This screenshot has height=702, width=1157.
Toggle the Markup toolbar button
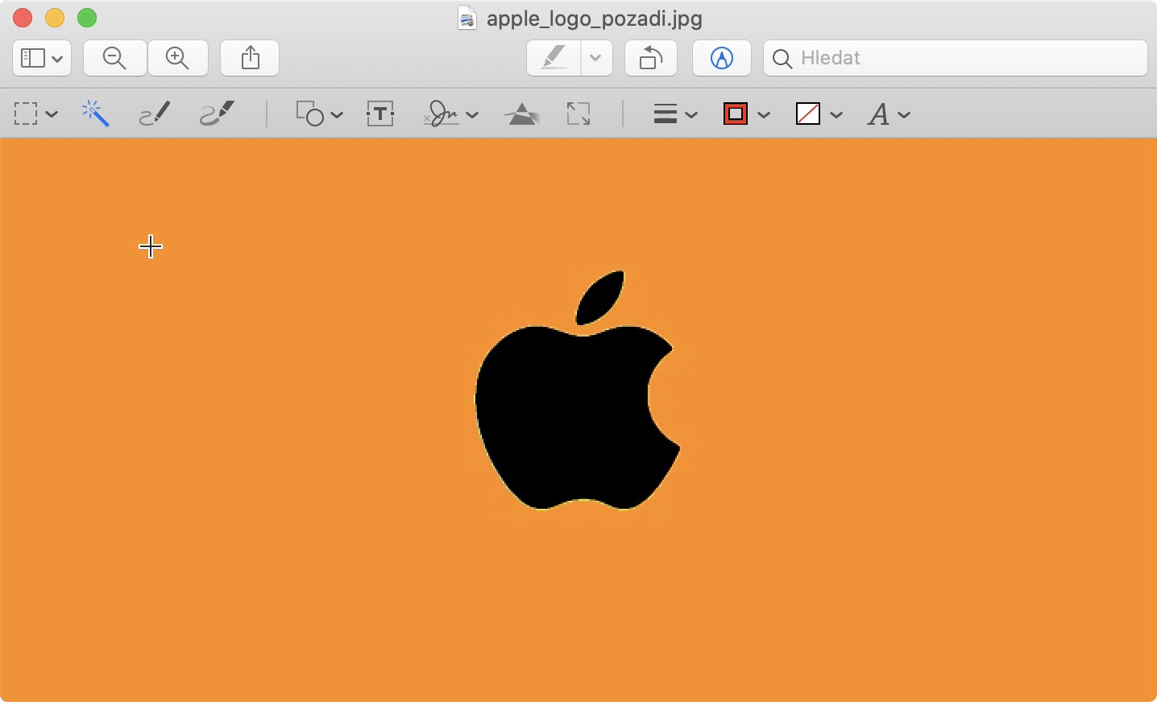click(x=722, y=58)
